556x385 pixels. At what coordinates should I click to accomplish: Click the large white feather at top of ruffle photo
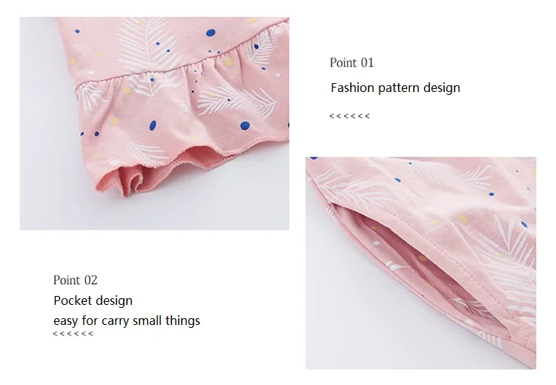pos(148,41)
